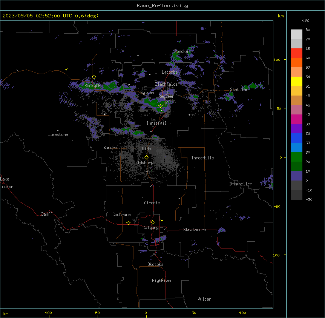This screenshot has height=318, width=325.
Task: Click the RockyMH label
Action: click(92, 86)
